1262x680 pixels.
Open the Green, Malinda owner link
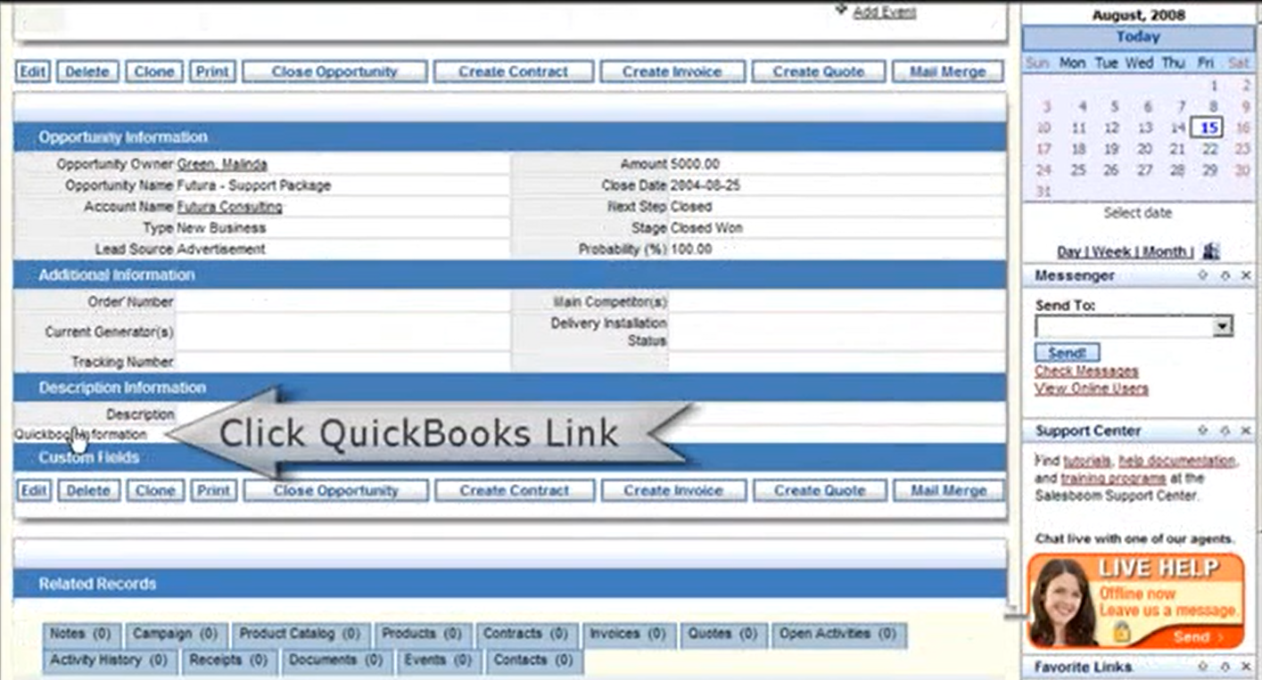click(222, 164)
